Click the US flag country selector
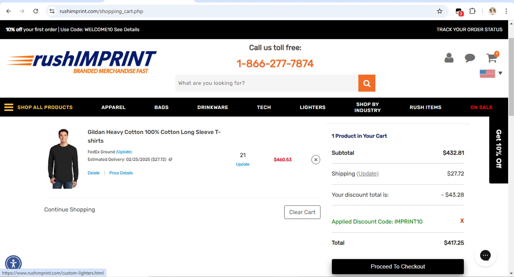 [x=487, y=73]
